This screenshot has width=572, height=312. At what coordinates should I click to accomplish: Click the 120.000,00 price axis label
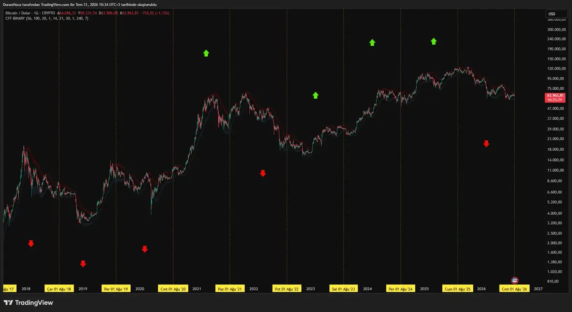[556, 68]
